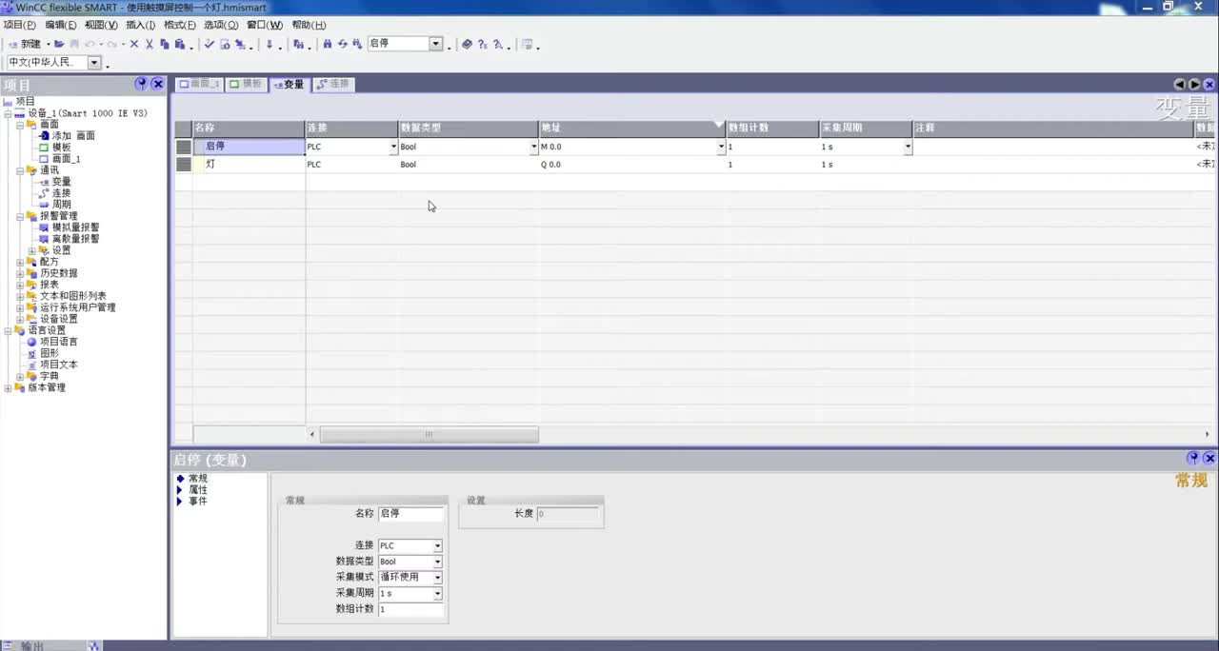
Task: Open 采集模式 dropdown in properties
Action: pyautogui.click(x=438, y=578)
